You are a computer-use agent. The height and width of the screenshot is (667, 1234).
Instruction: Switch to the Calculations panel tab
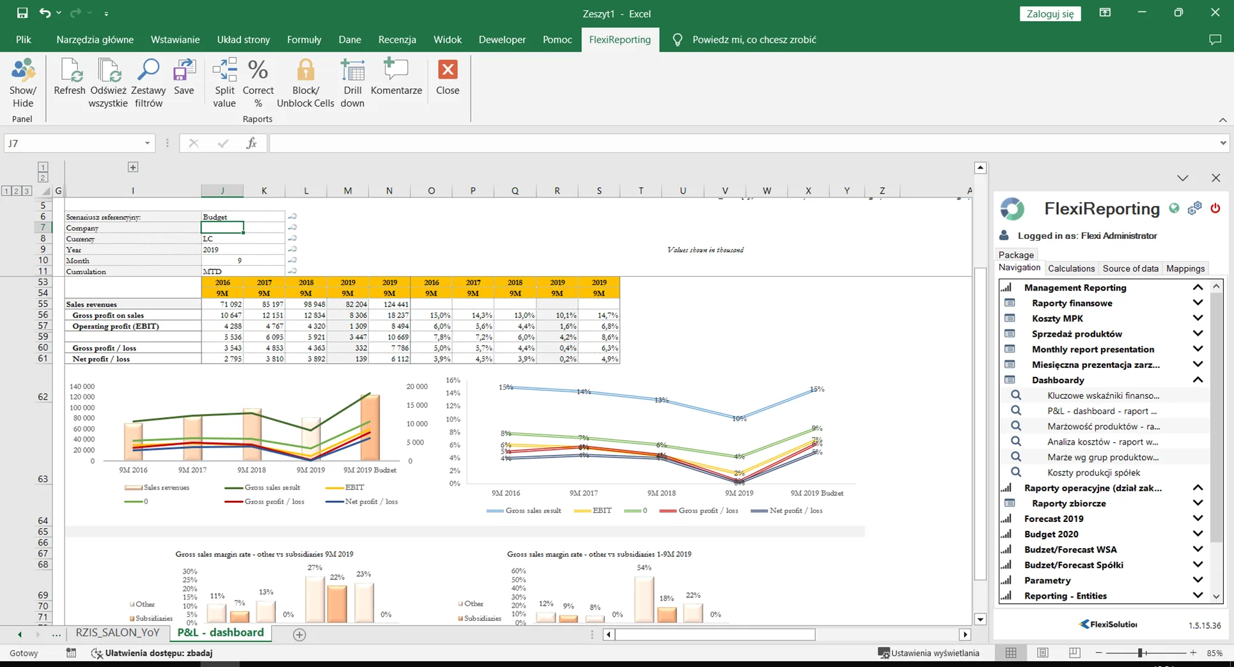(1071, 268)
